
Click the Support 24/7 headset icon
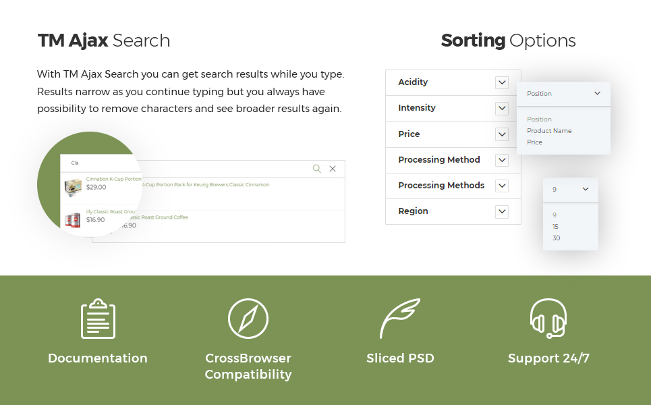[548, 319]
